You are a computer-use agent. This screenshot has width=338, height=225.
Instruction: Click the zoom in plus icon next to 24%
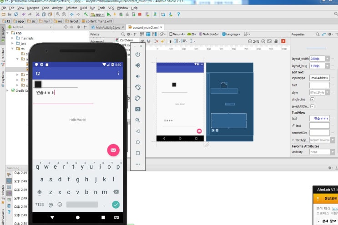click(x=263, y=41)
